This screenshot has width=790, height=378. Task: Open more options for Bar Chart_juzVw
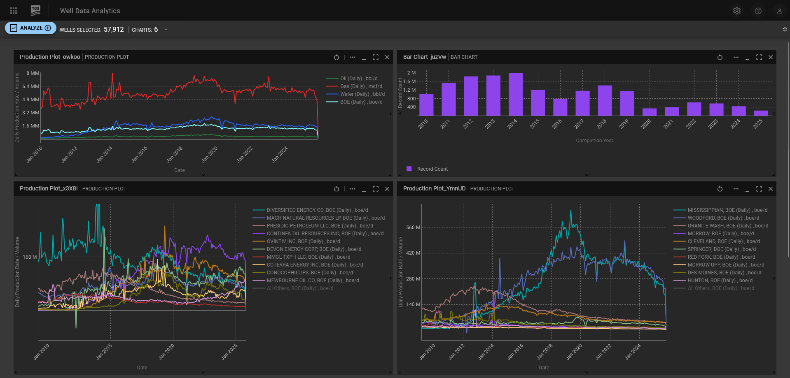(736, 57)
